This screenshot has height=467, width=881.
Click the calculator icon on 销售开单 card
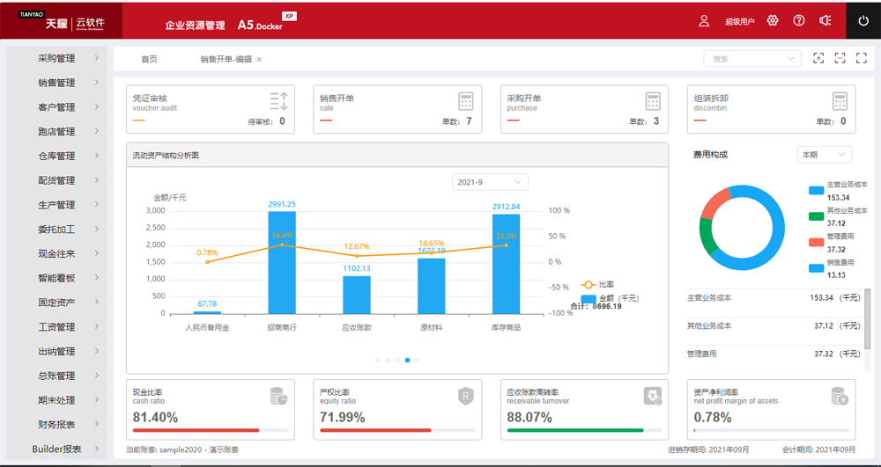coord(466,101)
